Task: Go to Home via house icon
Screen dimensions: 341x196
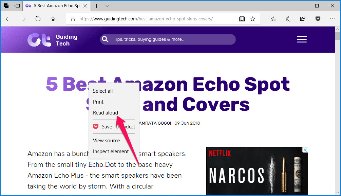Action: 53,19
